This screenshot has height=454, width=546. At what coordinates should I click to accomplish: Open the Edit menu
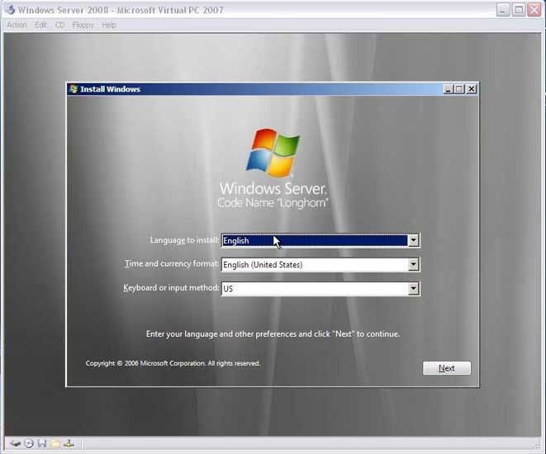click(x=40, y=25)
